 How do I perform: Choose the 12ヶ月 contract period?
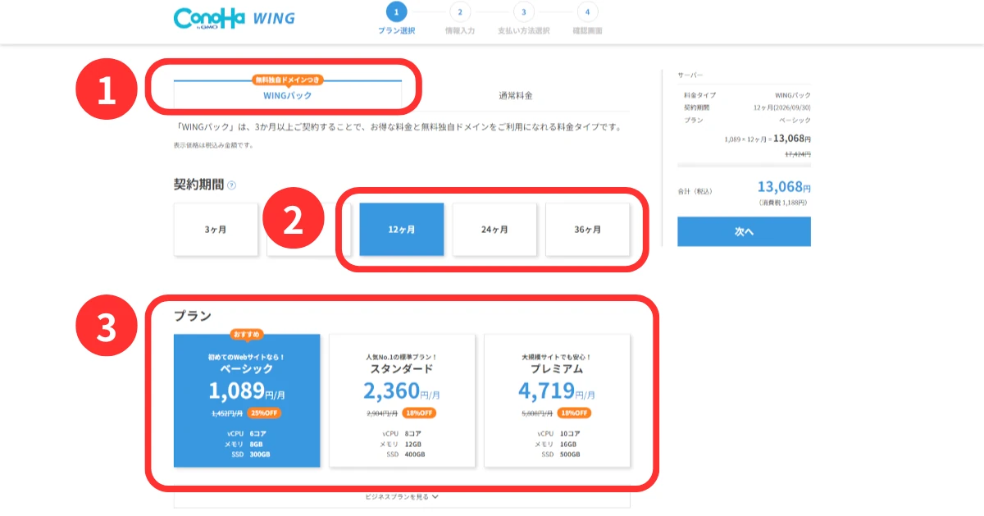coord(402,230)
